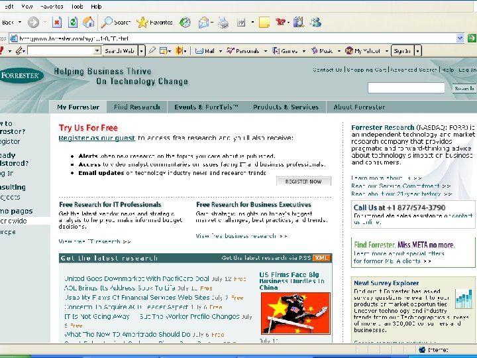Viewport: 477px width, 358px height.
Task: Open the China hurdles article image
Action: tap(295, 313)
